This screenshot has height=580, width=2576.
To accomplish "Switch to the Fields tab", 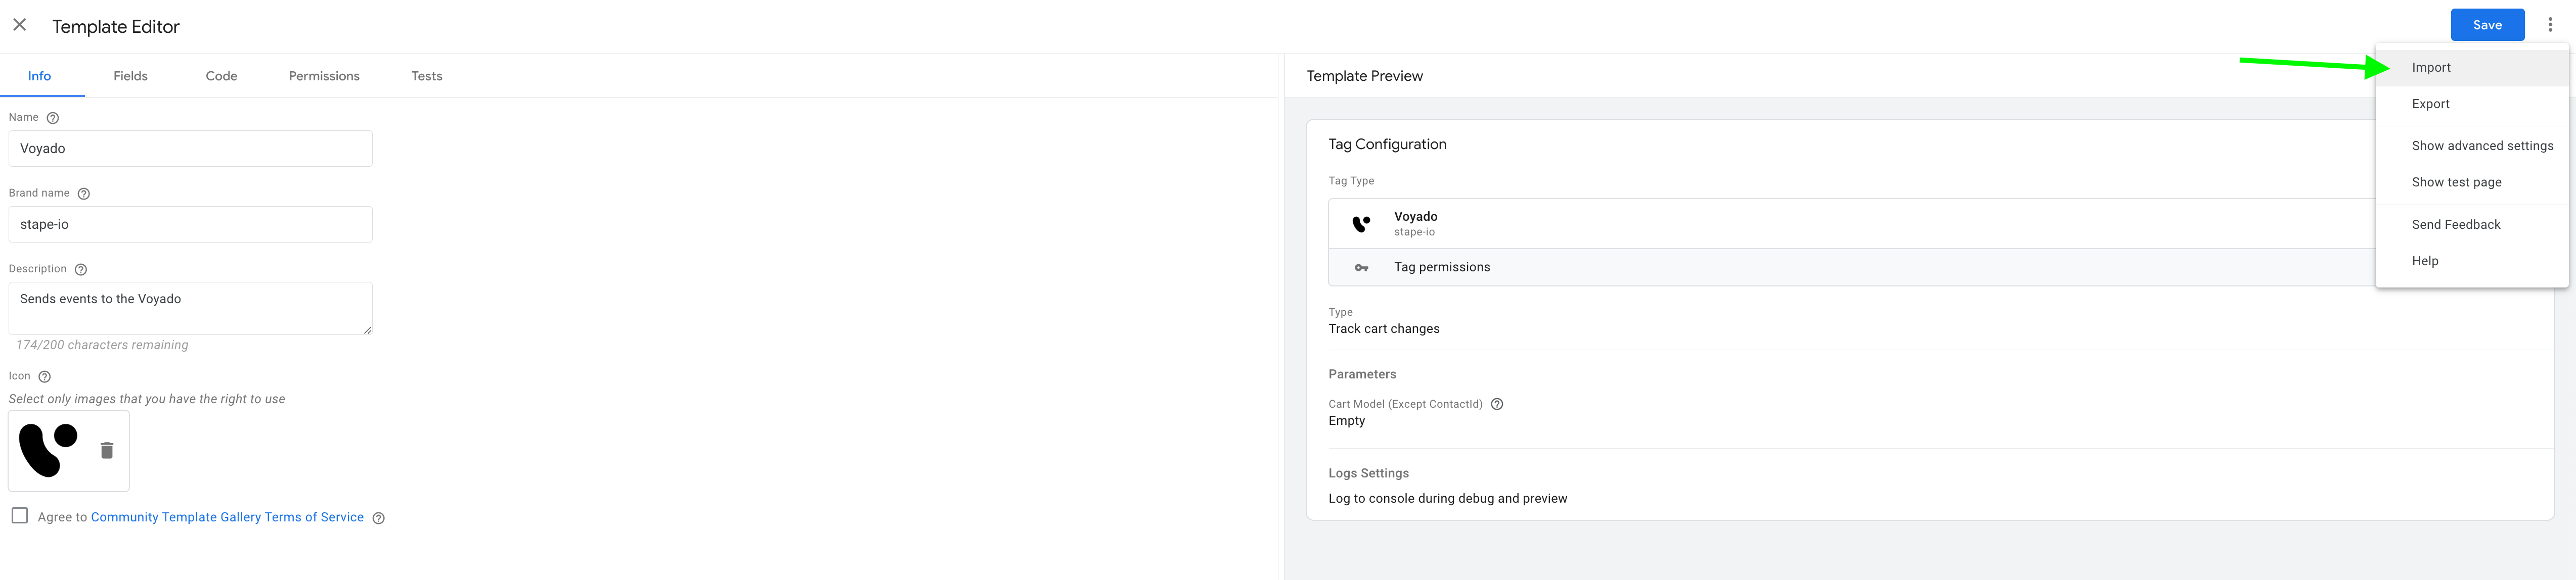I will coord(130,76).
